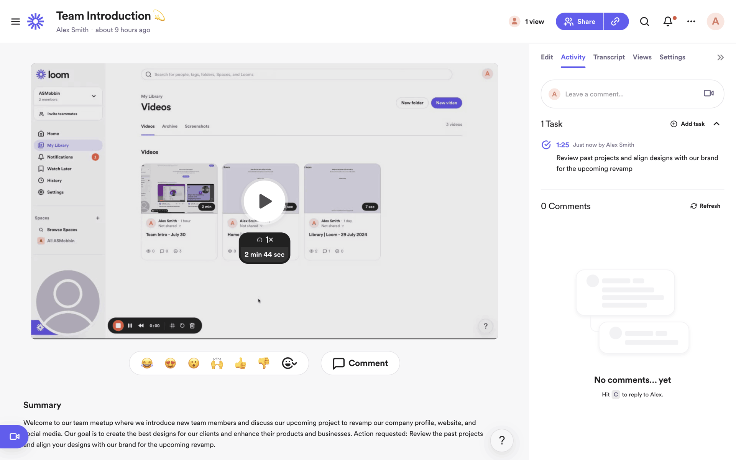Screen dimensions: 736x460
Task: Refresh the comments list
Action: (x=705, y=206)
